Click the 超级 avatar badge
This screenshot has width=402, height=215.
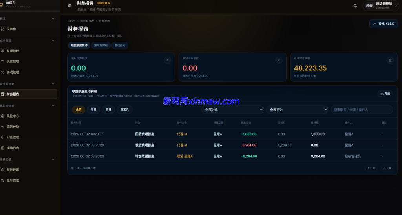[x=369, y=6]
